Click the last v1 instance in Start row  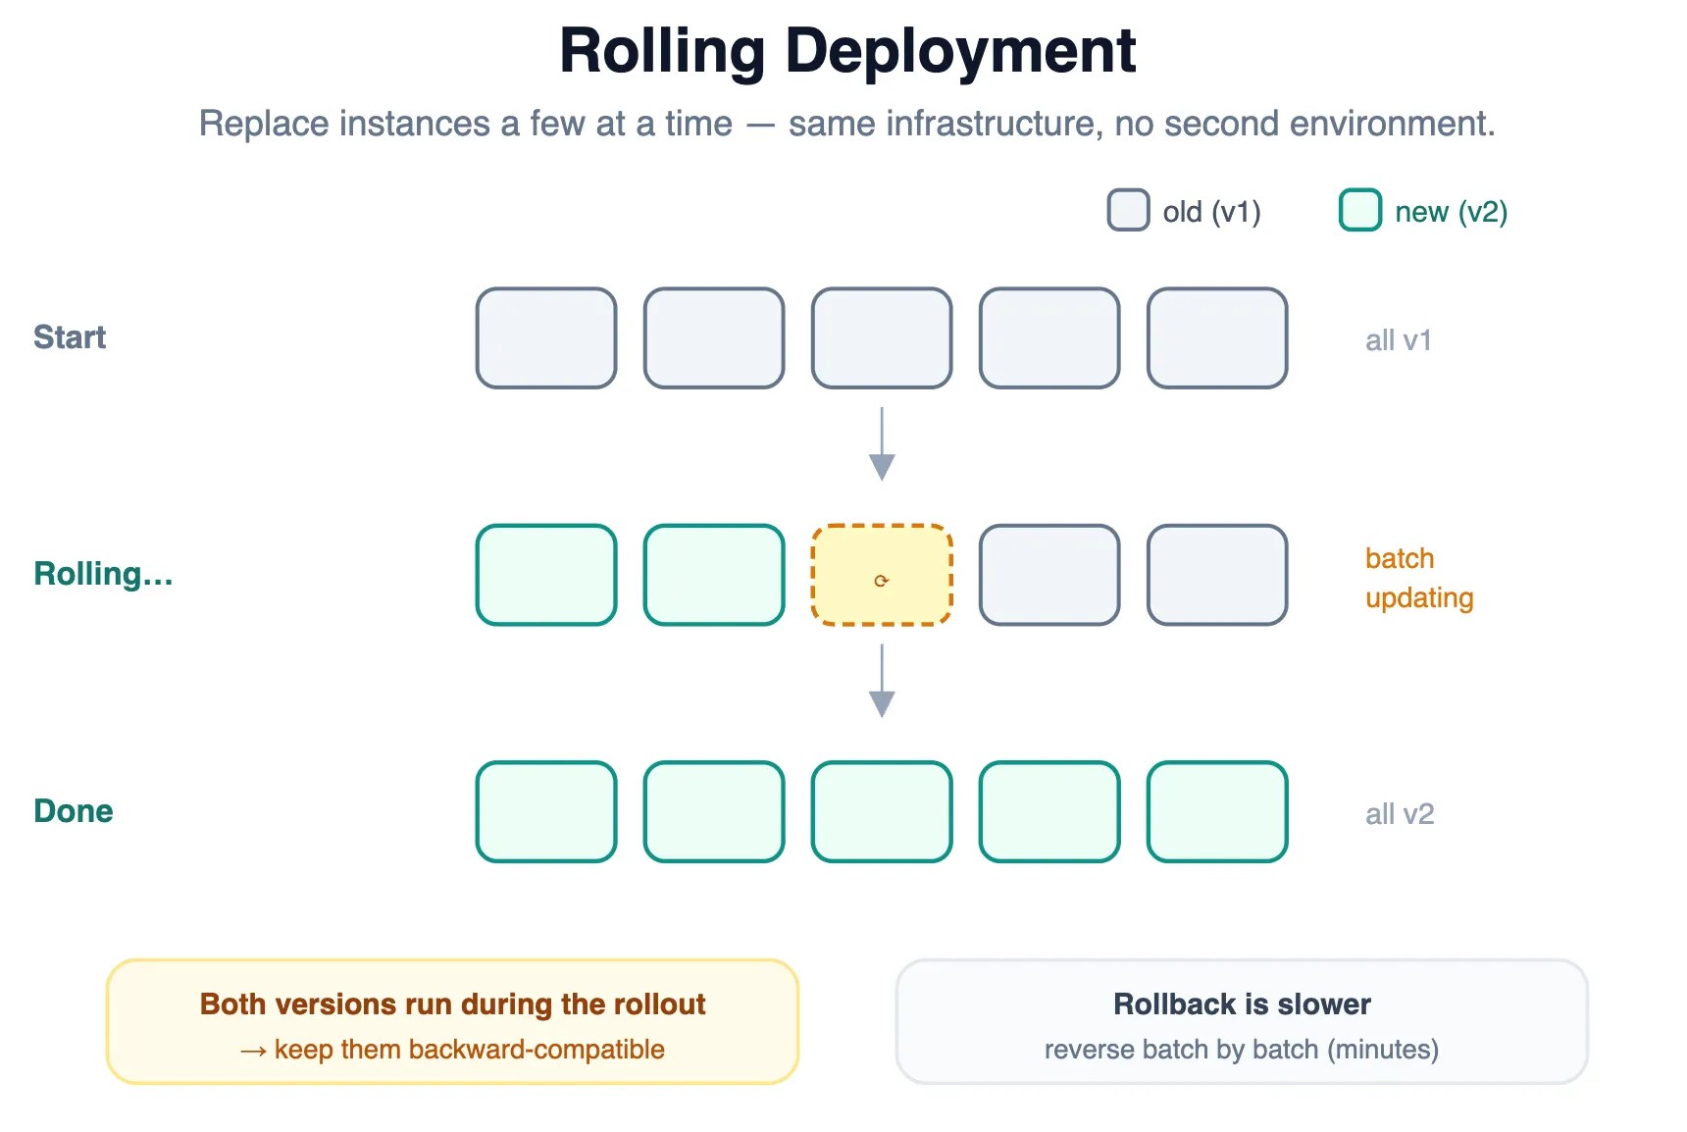[x=1217, y=338]
